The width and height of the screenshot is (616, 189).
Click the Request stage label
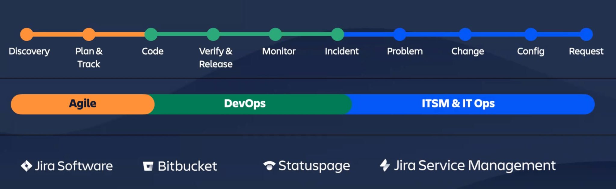(x=586, y=52)
